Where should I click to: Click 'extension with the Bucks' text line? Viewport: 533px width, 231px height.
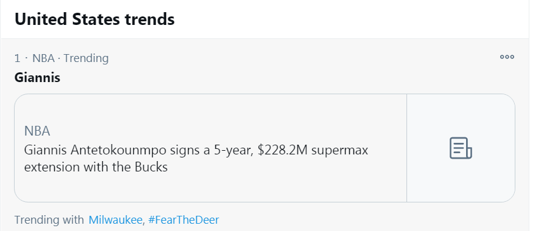point(96,167)
